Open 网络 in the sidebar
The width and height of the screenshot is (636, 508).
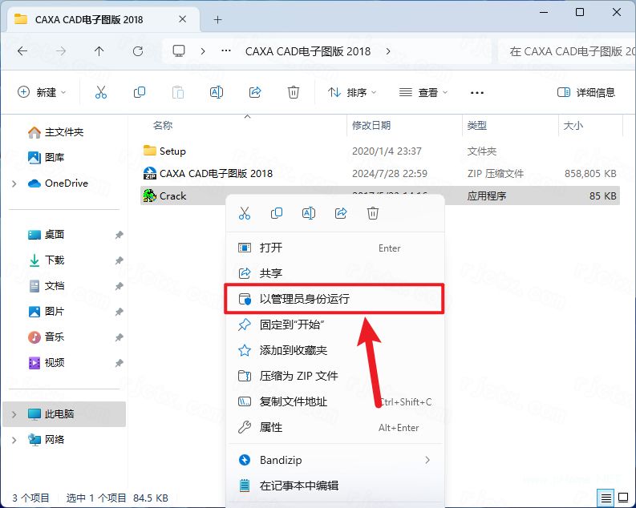[47, 440]
